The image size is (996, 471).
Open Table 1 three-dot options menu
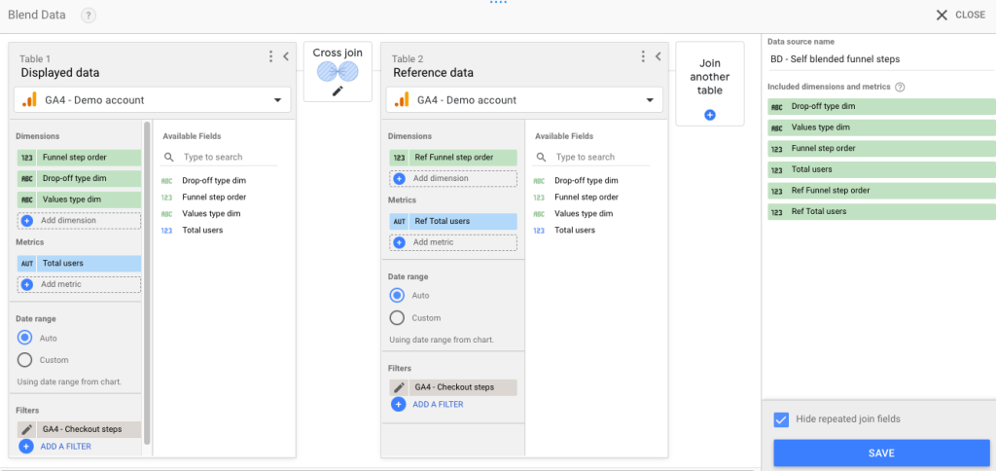271,56
